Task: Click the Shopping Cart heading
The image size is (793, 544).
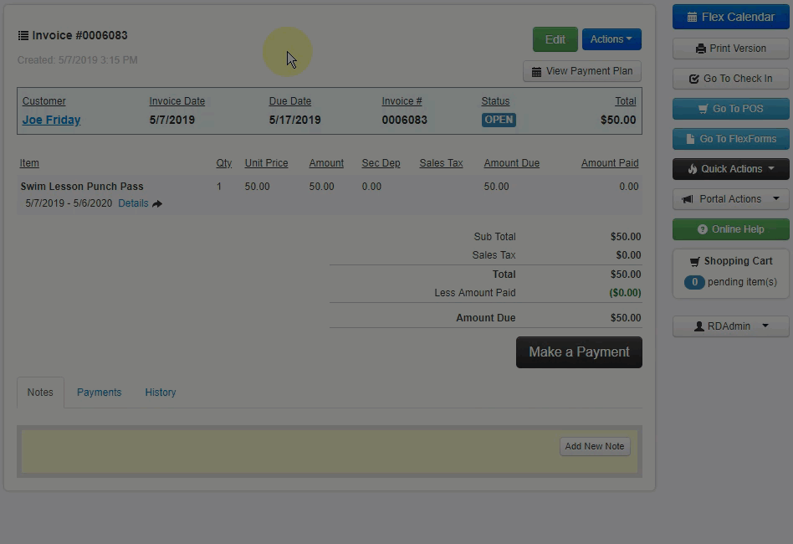Action: [x=731, y=261]
